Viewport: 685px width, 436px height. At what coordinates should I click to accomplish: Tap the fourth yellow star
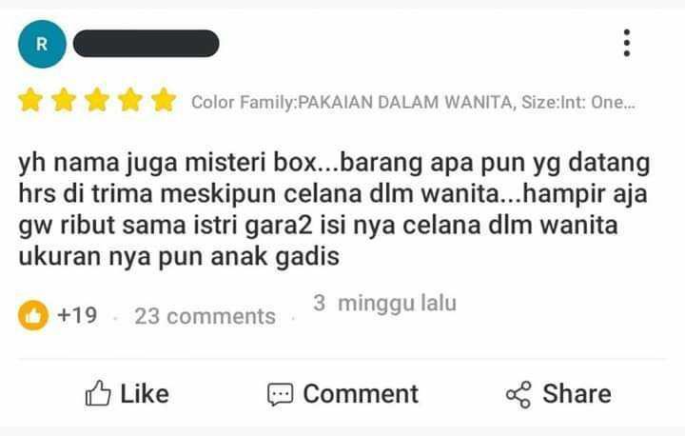point(130,100)
